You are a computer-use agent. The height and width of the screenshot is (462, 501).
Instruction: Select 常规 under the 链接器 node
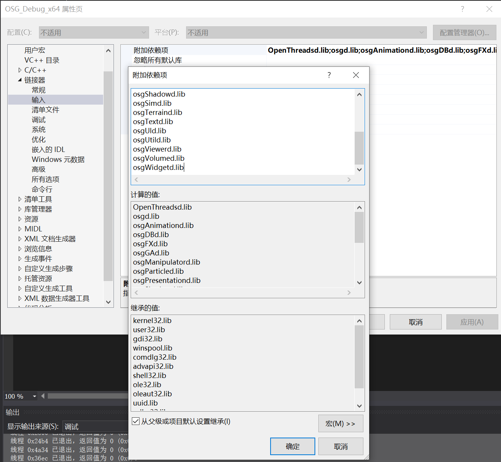(39, 90)
